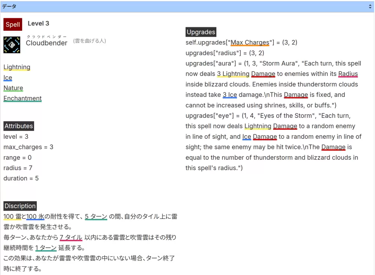375x275 pixels.
Task: Click the "100 雷" resistance link
Action: (x=12, y=217)
